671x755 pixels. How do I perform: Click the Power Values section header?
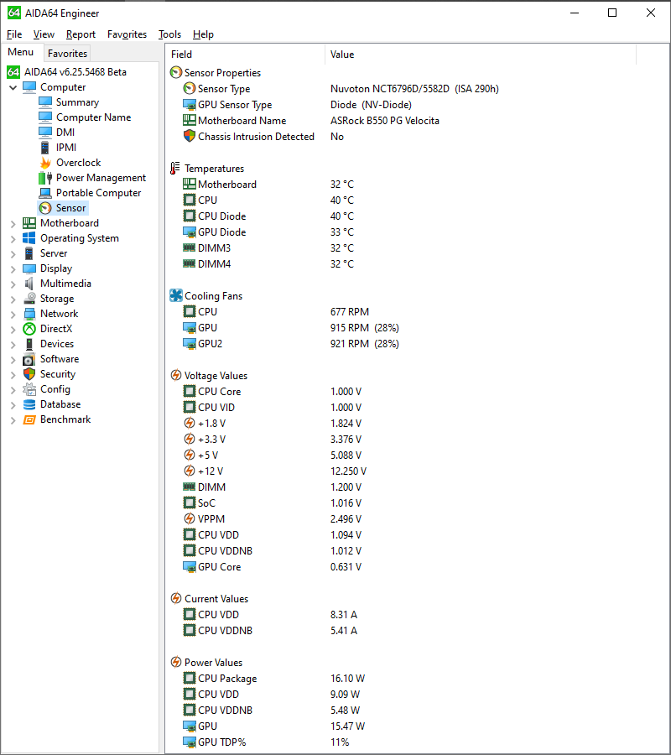(x=213, y=663)
